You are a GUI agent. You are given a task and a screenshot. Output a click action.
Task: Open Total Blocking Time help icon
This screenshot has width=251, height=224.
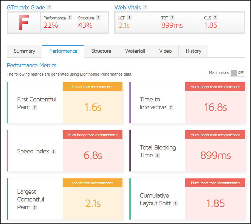coord(158,155)
